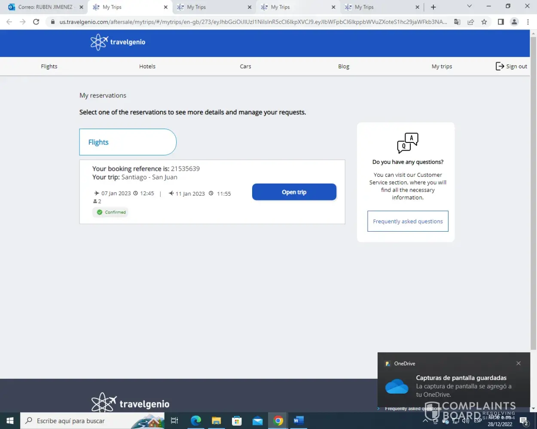This screenshot has width=537, height=429.
Task: Open a new browser tab with plus
Action: [x=433, y=7]
